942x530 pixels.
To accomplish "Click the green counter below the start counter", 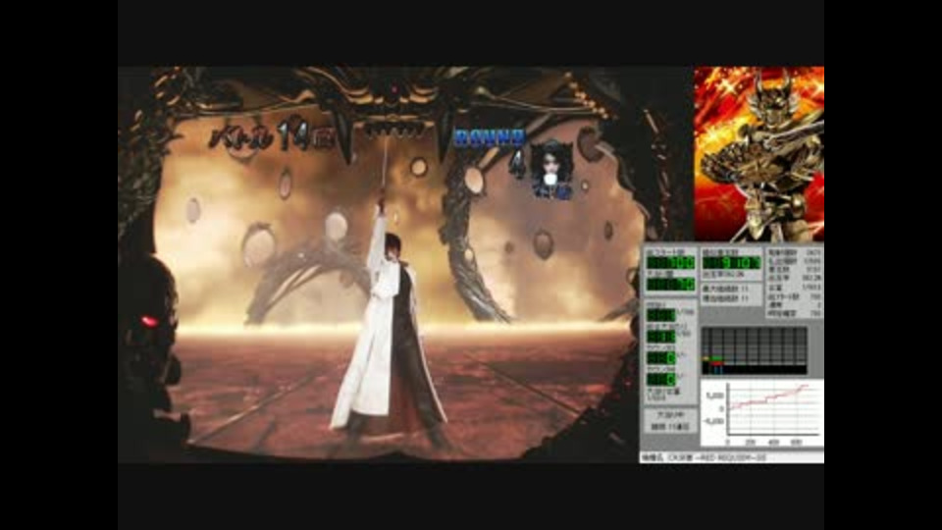I will 670,284.
